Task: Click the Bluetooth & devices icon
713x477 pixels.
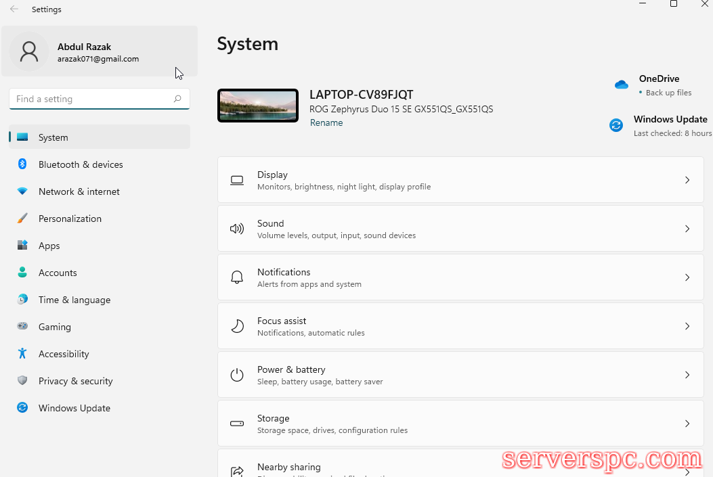Action: point(22,164)
